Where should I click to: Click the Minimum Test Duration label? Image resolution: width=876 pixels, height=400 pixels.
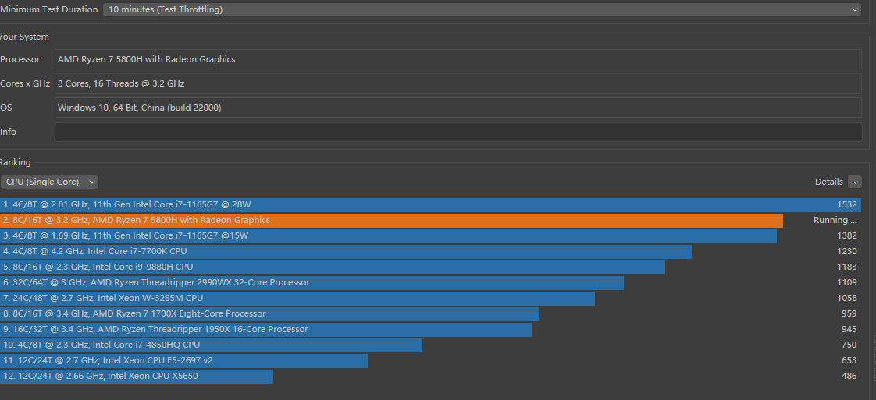pos(48,9)
